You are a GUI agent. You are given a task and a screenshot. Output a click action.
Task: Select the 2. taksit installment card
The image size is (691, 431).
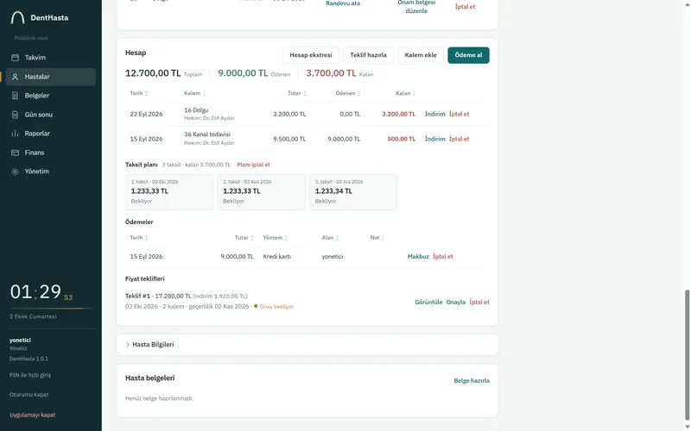(x=262, y=191)
